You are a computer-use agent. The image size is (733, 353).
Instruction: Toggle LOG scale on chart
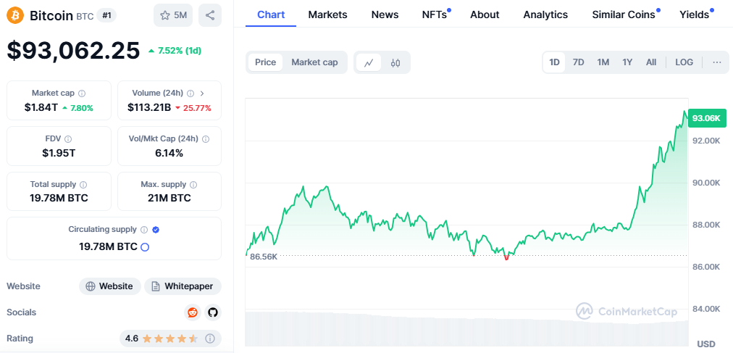click(x=684, y=62)
